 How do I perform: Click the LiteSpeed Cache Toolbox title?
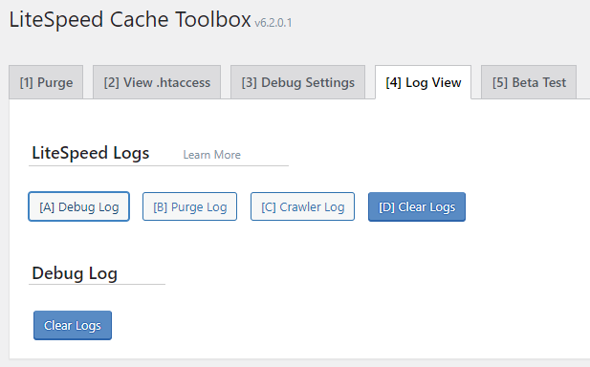130,19
